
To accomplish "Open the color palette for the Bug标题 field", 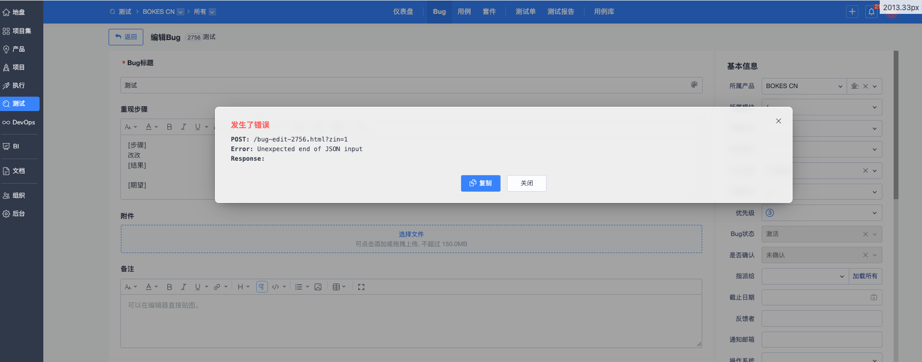I will [x=694, y=85].
